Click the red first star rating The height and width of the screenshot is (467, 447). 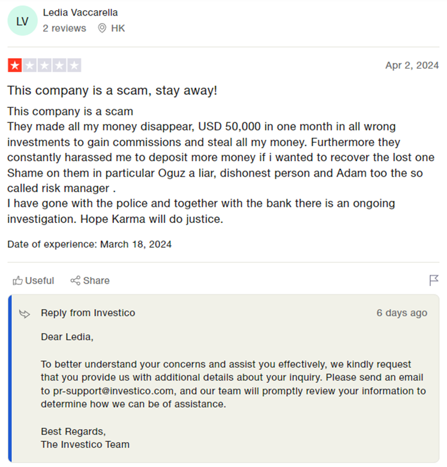click(15, 65)
